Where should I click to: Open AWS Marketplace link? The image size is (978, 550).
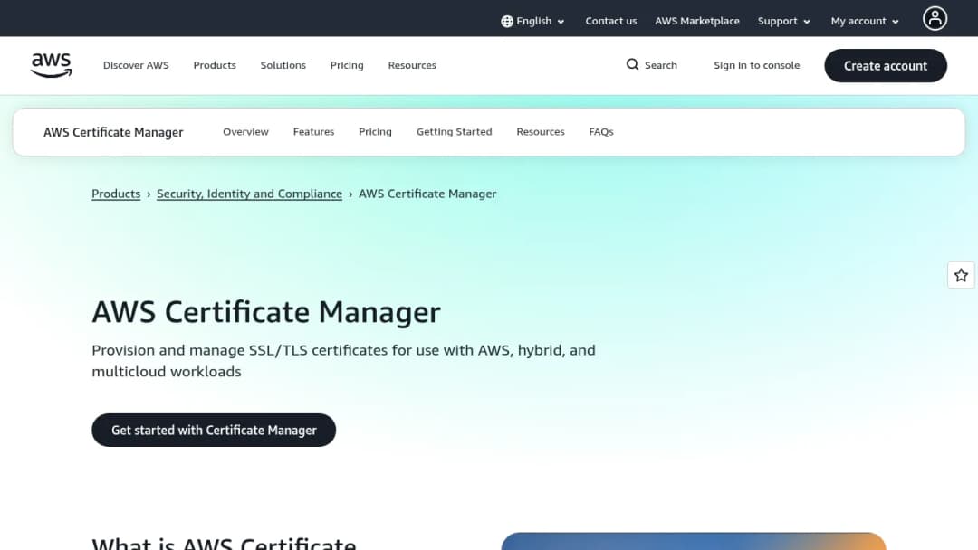(696, 21)
